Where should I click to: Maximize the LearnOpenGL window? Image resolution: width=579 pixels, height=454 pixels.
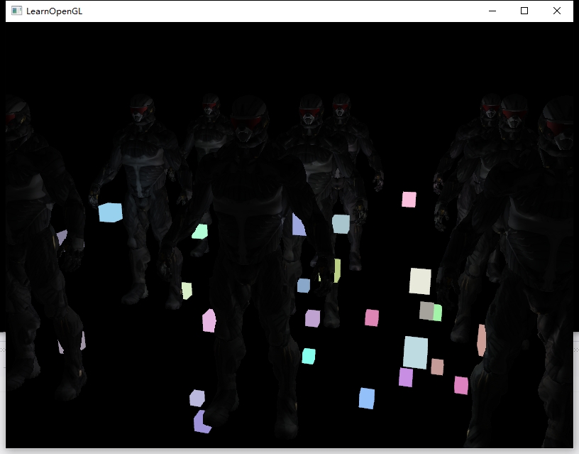524,11
